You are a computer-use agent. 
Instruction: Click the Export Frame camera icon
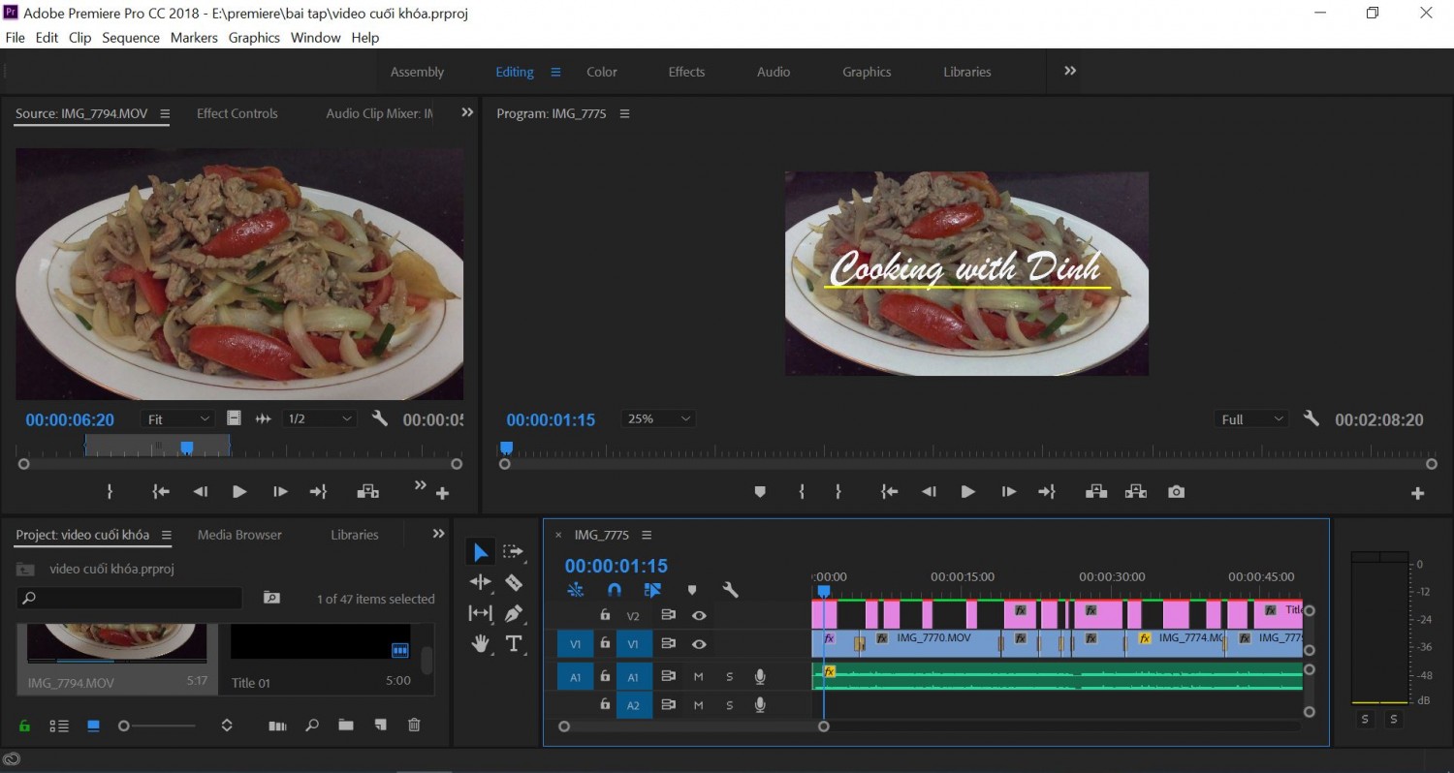pyautogui.click(x=1176, y=492)
